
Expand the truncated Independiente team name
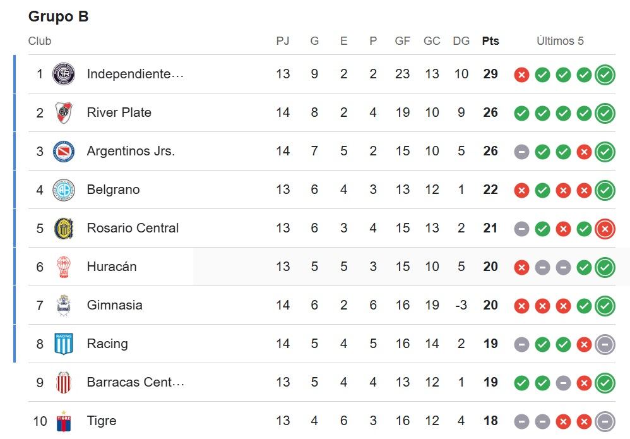coord(135,74)
